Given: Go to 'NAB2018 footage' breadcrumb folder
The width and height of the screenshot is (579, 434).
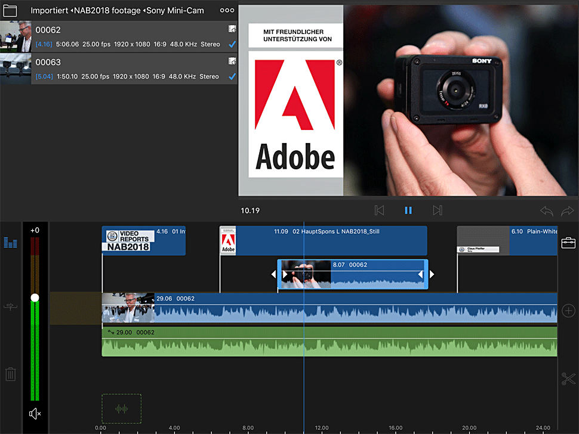Looking at the screenshot, I should [107, 11].
